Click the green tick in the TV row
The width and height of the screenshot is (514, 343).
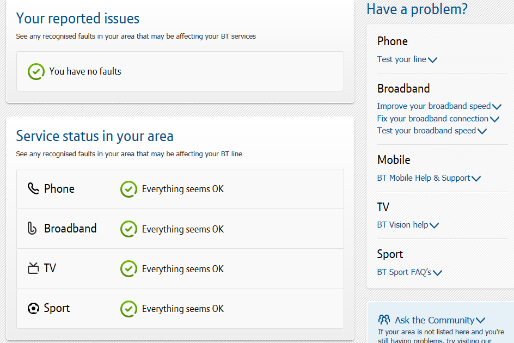pos(128,269)
